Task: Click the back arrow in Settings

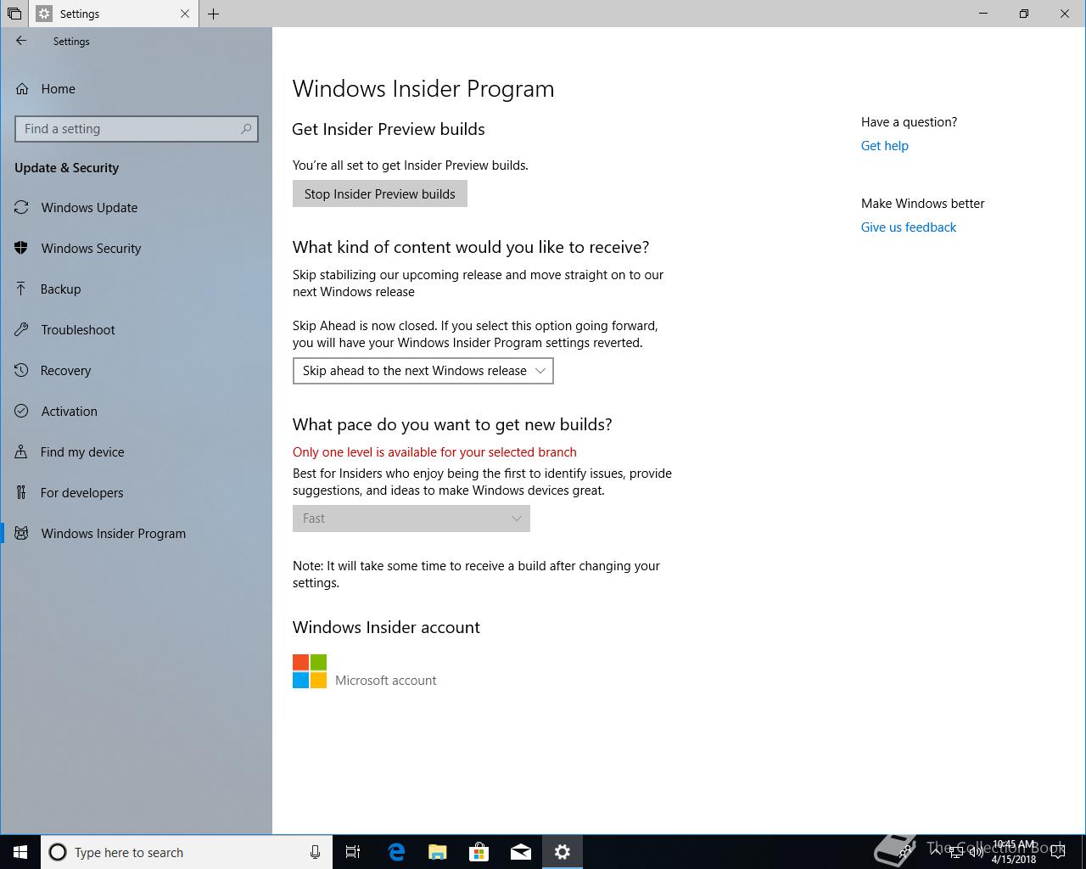Action: (21, 41)
